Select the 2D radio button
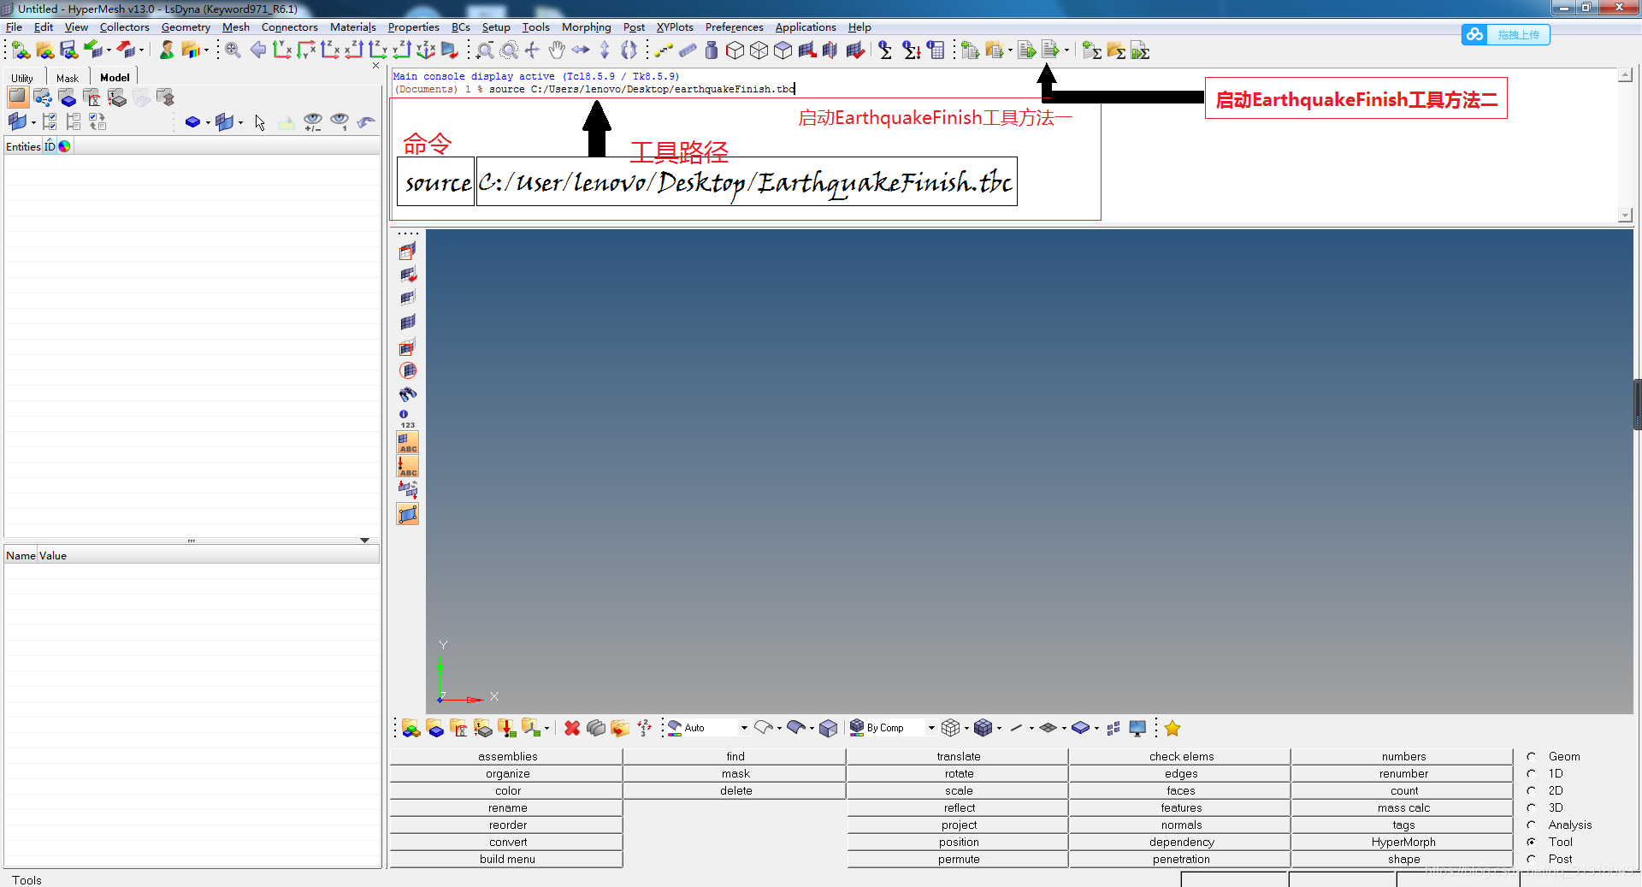This screenshot has width=1642, height=887. click(1531, 790)
